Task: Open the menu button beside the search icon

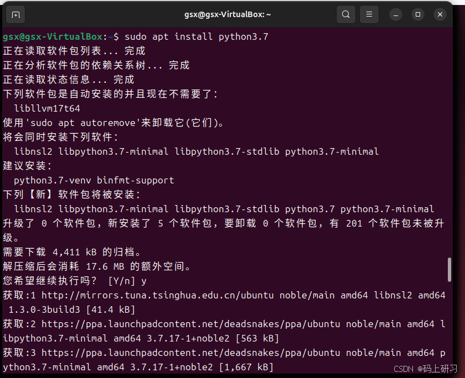Action: (x=369, y=14)
